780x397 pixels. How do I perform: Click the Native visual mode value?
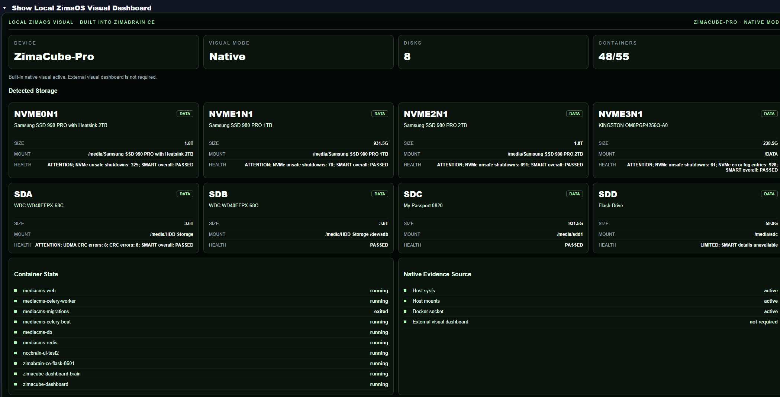click(227, 56)
